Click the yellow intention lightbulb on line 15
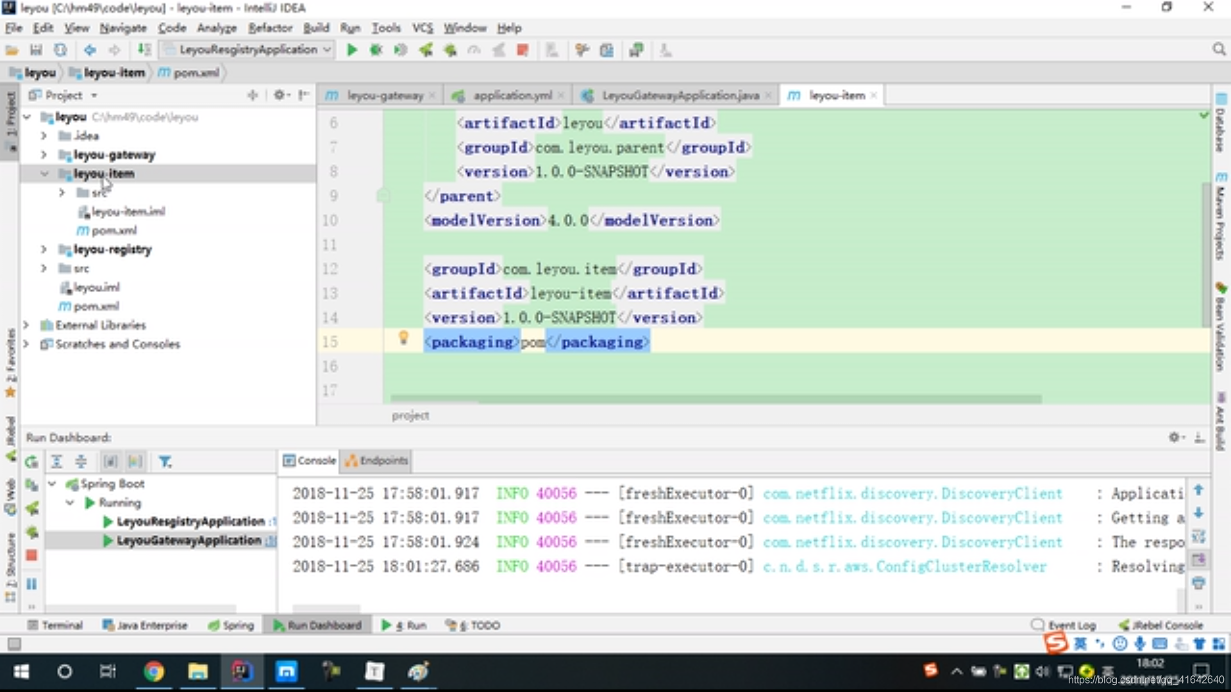 point(403,338)
